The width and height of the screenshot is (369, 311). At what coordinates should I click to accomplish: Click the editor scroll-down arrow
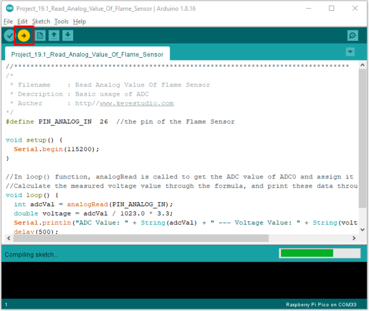[362, 230]
